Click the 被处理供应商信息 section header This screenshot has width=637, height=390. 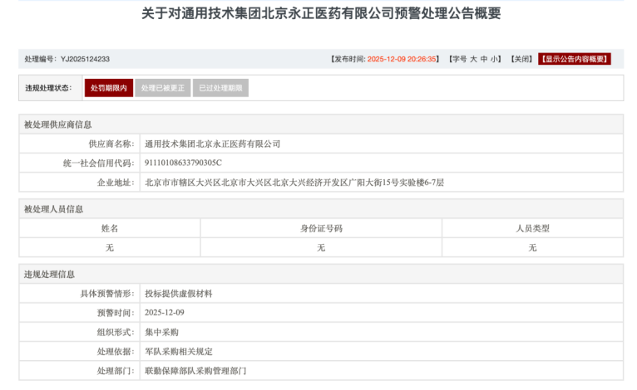[58, 124]
